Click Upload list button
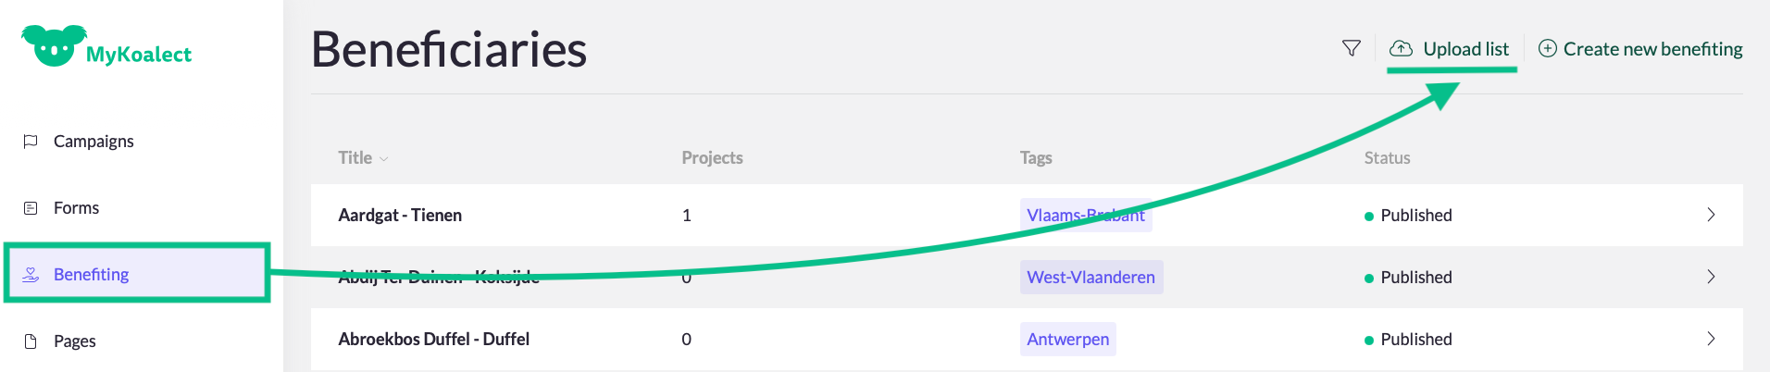This screenshot has height=372, width=1770. click(1465, 49)
